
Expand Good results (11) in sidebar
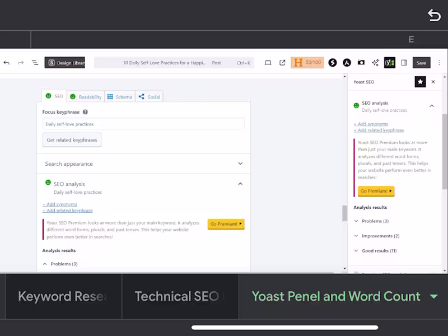(x=375, y=250)
